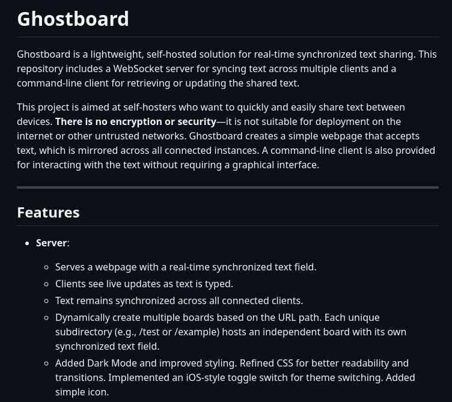Click the 'Serves a webpage' bullet item

(186, 267)
